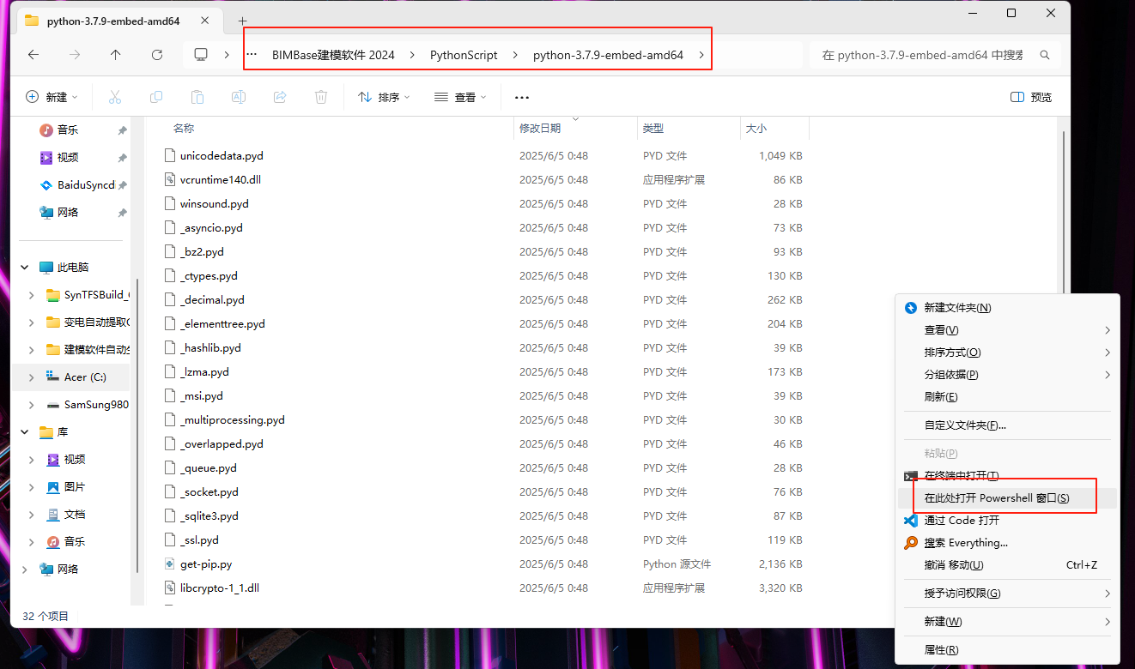Open the 查看(V) context submenu

(x=1007, y=330)
